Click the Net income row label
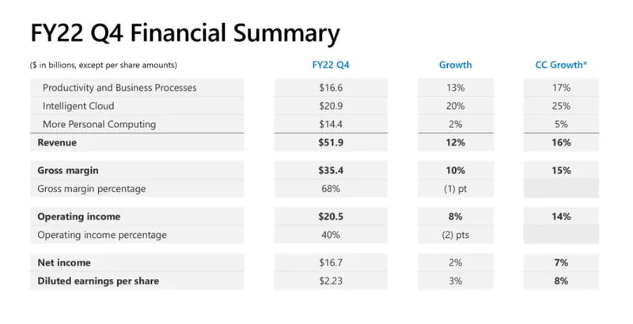 coord(64,262)
